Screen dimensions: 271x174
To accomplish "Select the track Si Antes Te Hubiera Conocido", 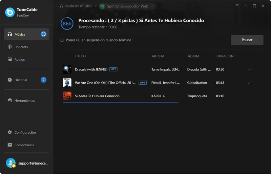I will click(x=97, y=96).
